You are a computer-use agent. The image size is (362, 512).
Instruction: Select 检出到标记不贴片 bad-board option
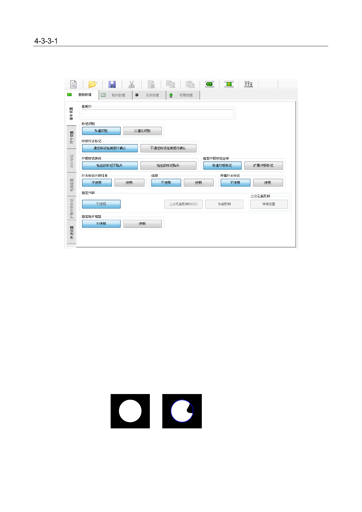tap(110, 165)
